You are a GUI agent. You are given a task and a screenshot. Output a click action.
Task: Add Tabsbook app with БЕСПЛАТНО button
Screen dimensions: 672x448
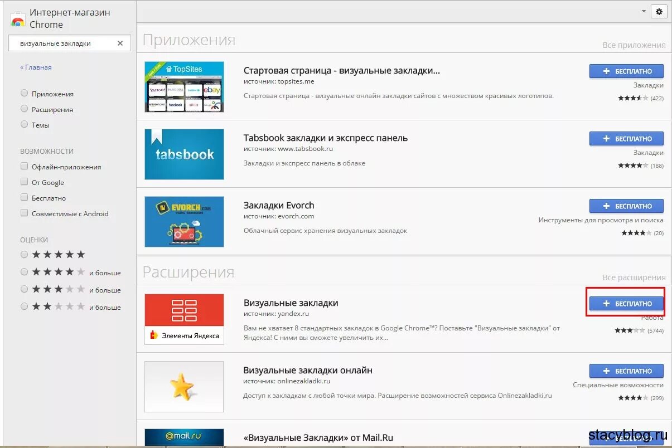pos(626,139)
